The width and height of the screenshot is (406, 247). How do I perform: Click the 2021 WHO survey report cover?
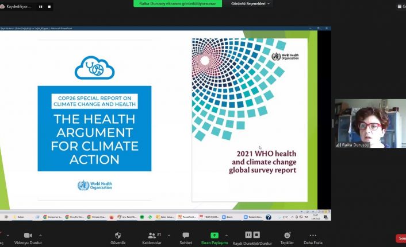(x=250, y=120)
